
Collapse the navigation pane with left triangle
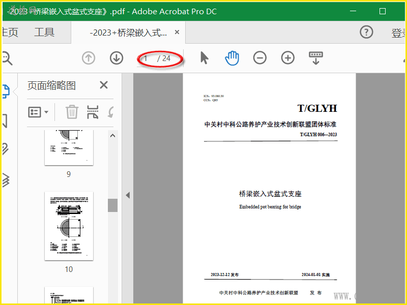tap(128, 195)
